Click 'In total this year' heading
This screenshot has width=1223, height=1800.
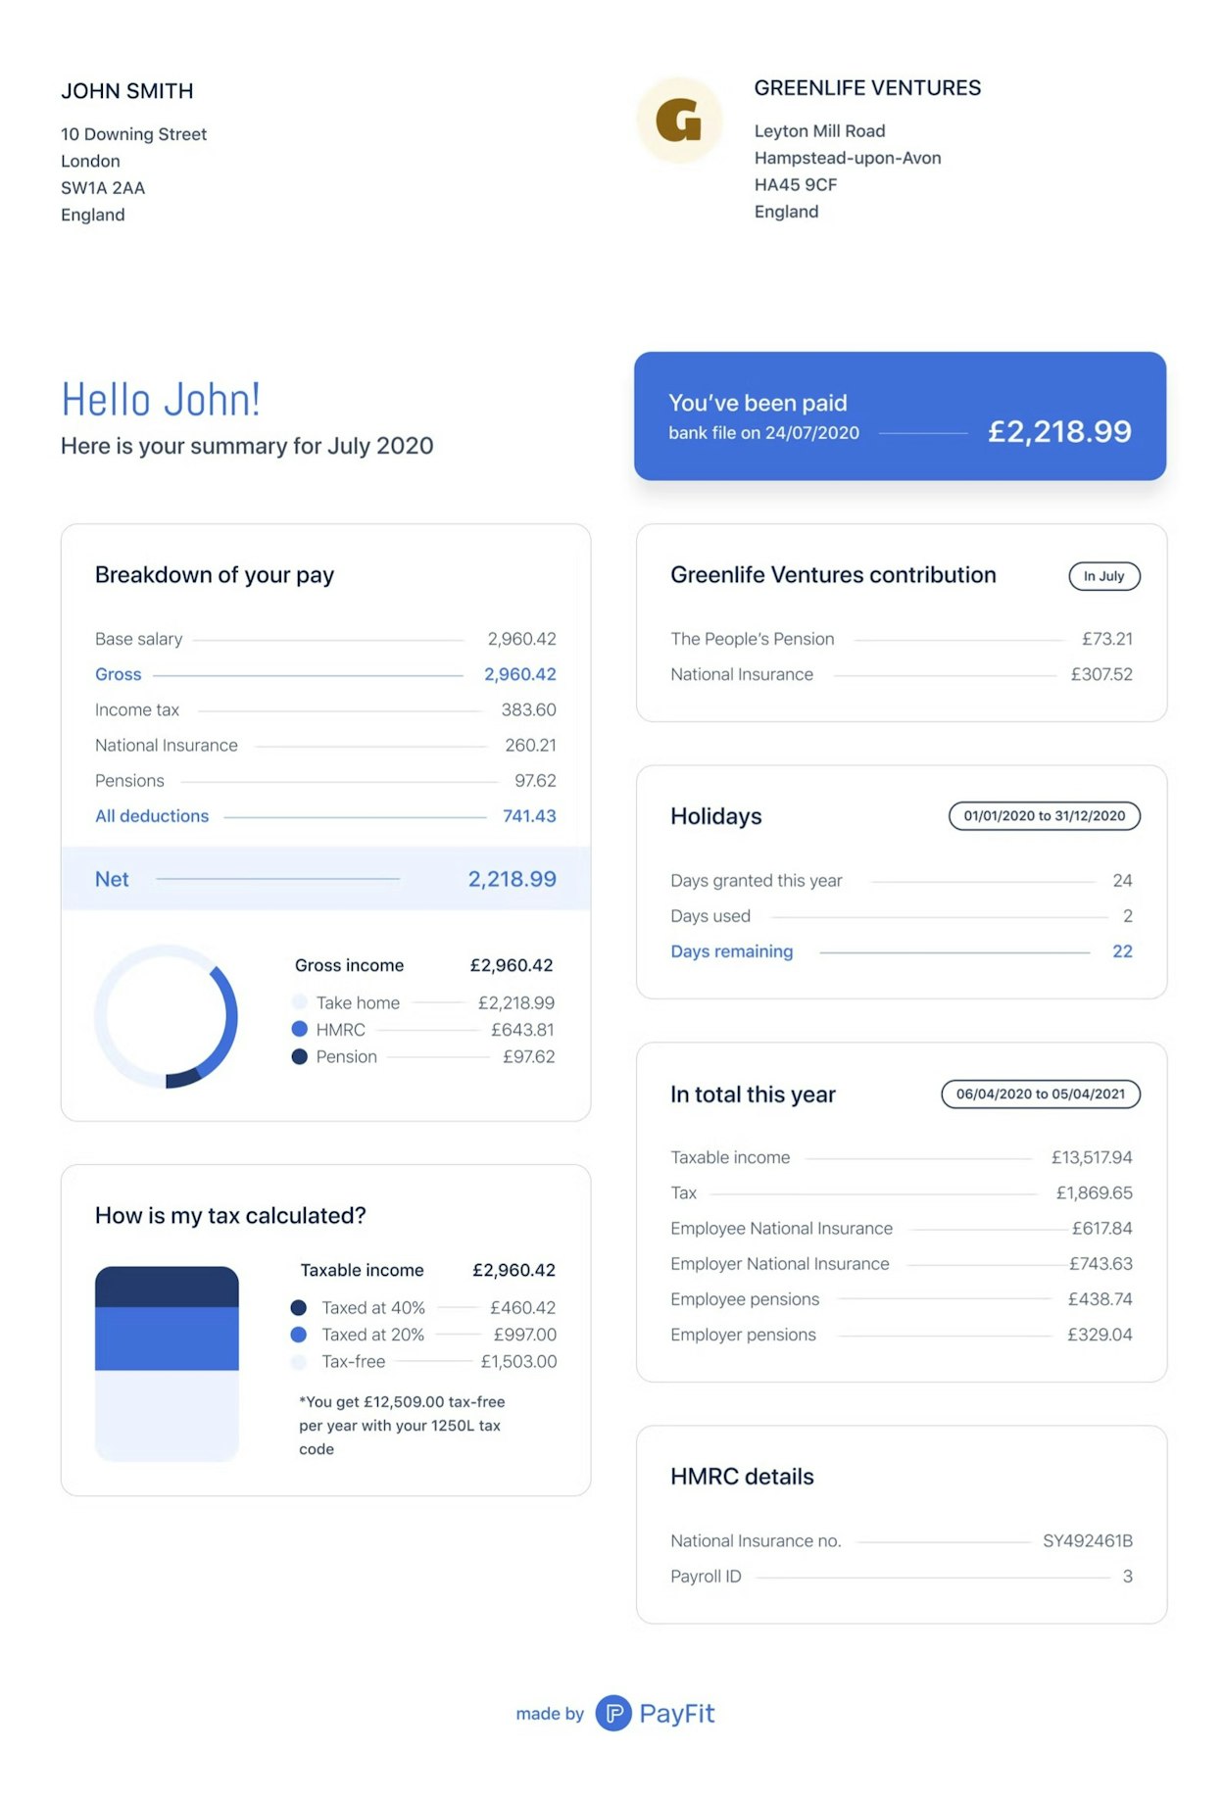click(x=753, y=1095)
